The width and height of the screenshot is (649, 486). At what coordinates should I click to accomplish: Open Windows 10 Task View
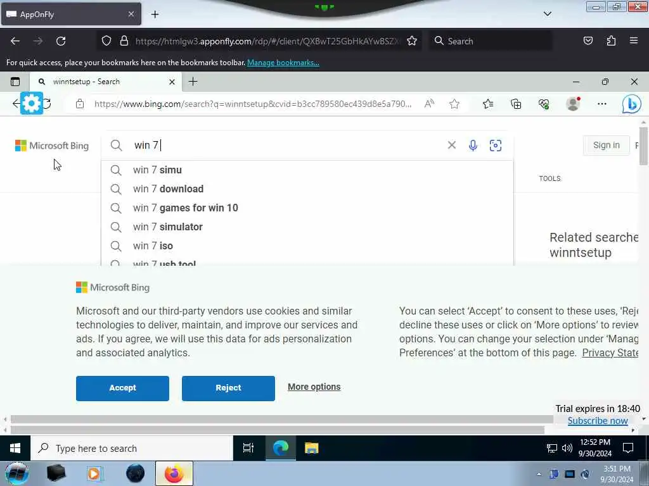(x=248, y=448)
